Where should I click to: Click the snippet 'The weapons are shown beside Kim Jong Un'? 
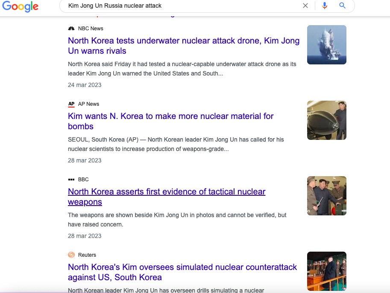[x=177, y=220]
